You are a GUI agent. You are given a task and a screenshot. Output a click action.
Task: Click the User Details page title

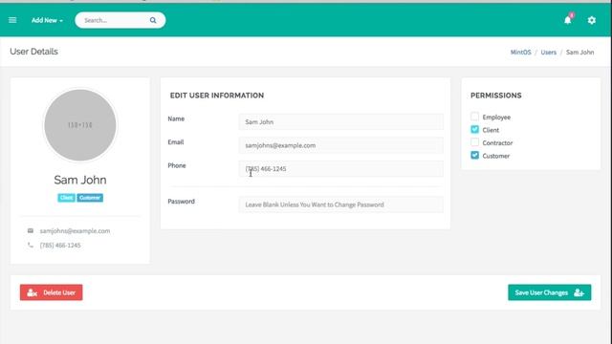(34, 52)
